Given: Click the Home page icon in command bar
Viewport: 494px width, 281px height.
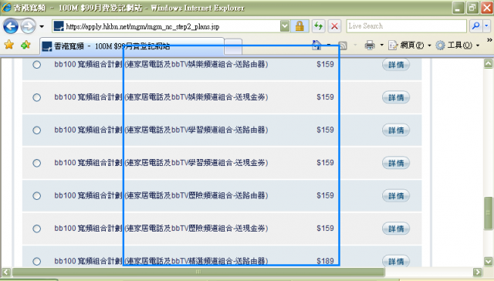Looking at the screenshot, I should point(316,46).
